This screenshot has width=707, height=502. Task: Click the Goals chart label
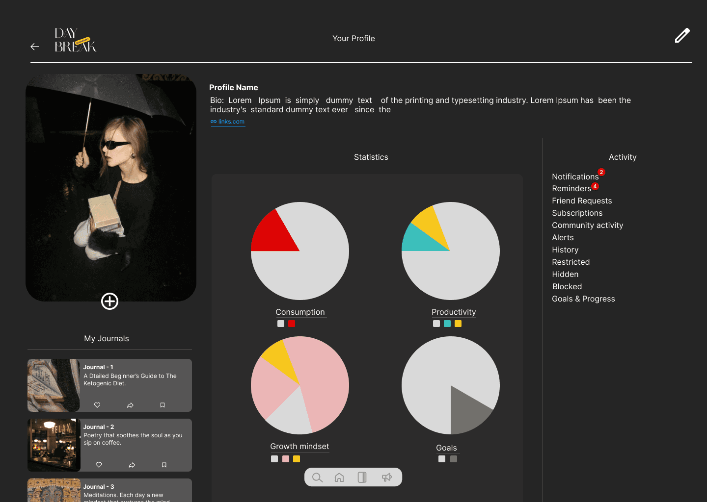tap(446, 448)
